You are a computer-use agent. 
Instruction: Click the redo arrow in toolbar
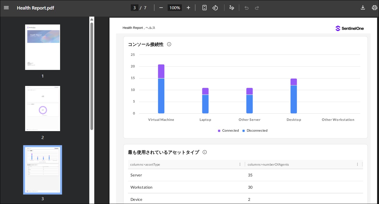point(257,8)
